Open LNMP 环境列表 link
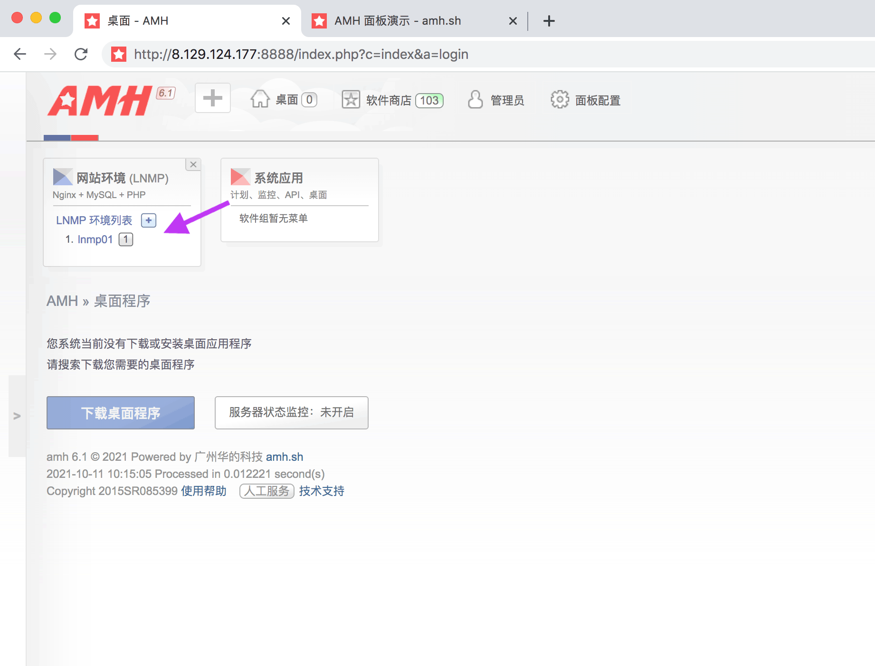The image size is (875, 666). (94, 220)
